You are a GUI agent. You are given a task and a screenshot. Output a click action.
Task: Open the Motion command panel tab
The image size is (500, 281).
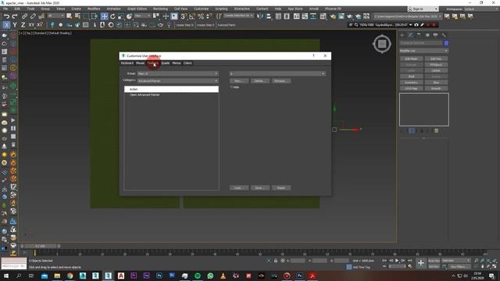427,35
